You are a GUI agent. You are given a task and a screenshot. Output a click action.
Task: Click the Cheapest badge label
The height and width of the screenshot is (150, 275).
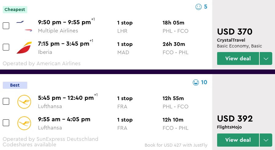click(x=15, y=10)
